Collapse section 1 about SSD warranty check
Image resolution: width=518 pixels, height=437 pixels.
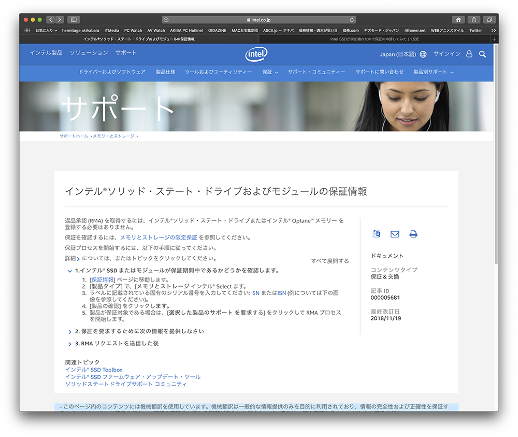click(x=70, y=271)
